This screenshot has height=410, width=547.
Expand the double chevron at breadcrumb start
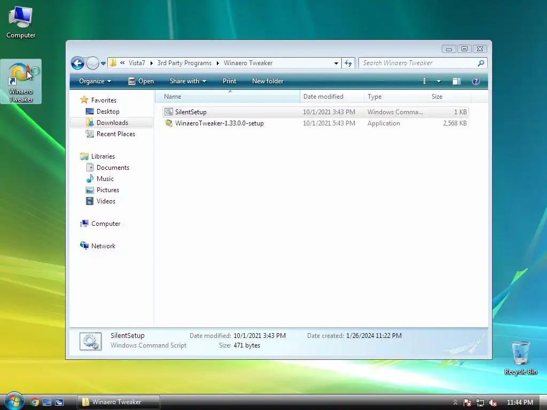pos(122,63)
